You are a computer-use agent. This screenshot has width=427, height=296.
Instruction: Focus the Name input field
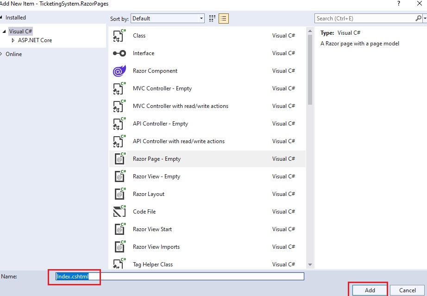[180, 277]
